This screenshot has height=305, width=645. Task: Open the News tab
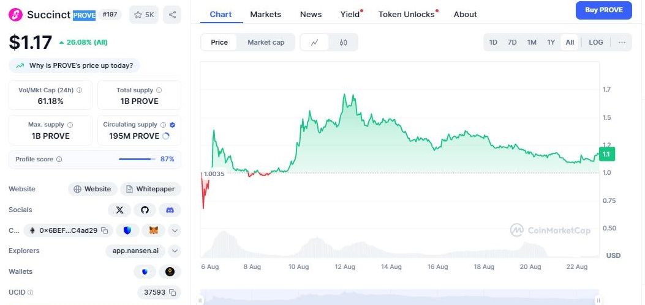311,15
